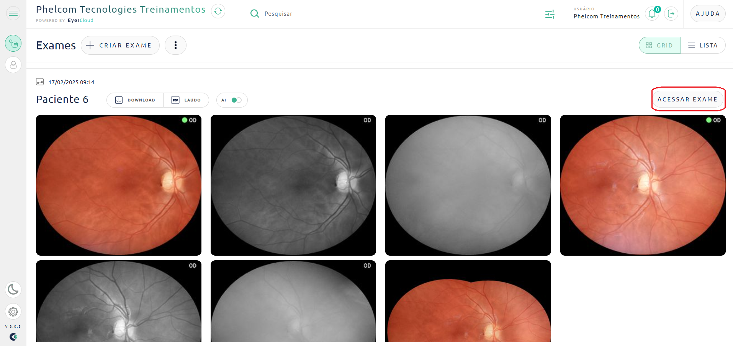Image resolution: width=733 pixels, height=346 pixels.
Task: Click Acessar Exame button
Action: pyautogui.click(x=687, y=99)
